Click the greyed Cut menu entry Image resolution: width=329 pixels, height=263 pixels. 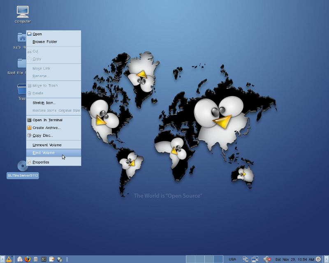click(54, 51)
